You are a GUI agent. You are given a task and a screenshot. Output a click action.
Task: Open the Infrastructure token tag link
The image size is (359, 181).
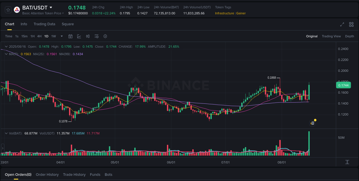pyautogui.click(x=224, y=13)
